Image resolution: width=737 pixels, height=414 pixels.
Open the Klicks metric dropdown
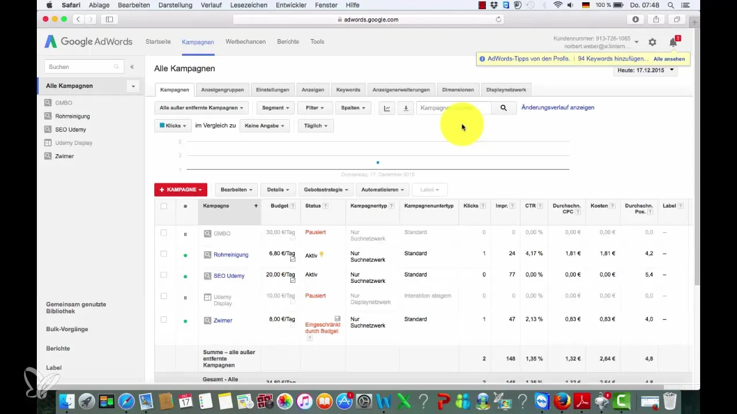pyautogui.click(x=173, y=126)
